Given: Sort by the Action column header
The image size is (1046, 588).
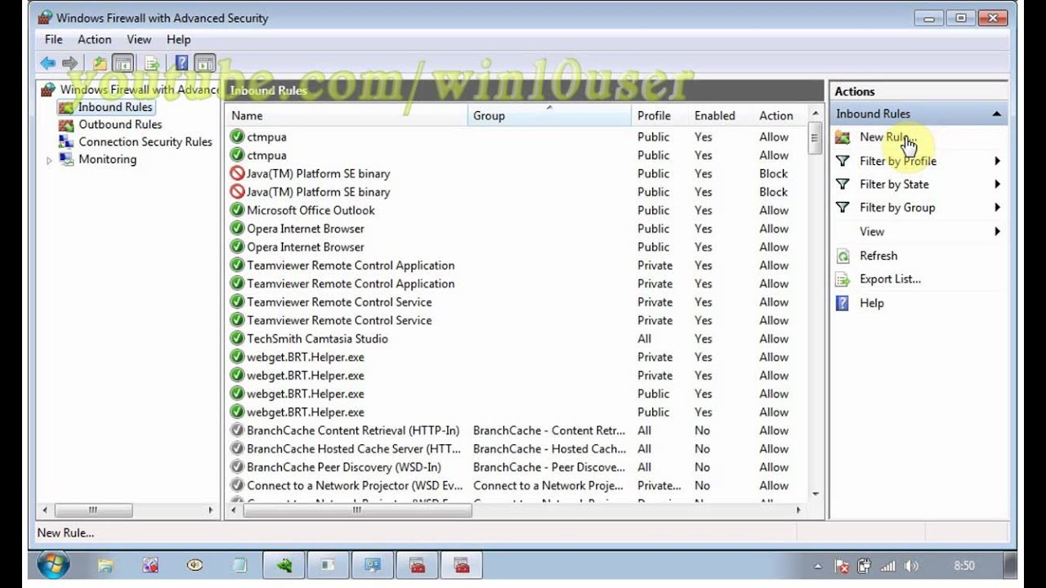Looking at the screenshot, I should click(780, 116).
